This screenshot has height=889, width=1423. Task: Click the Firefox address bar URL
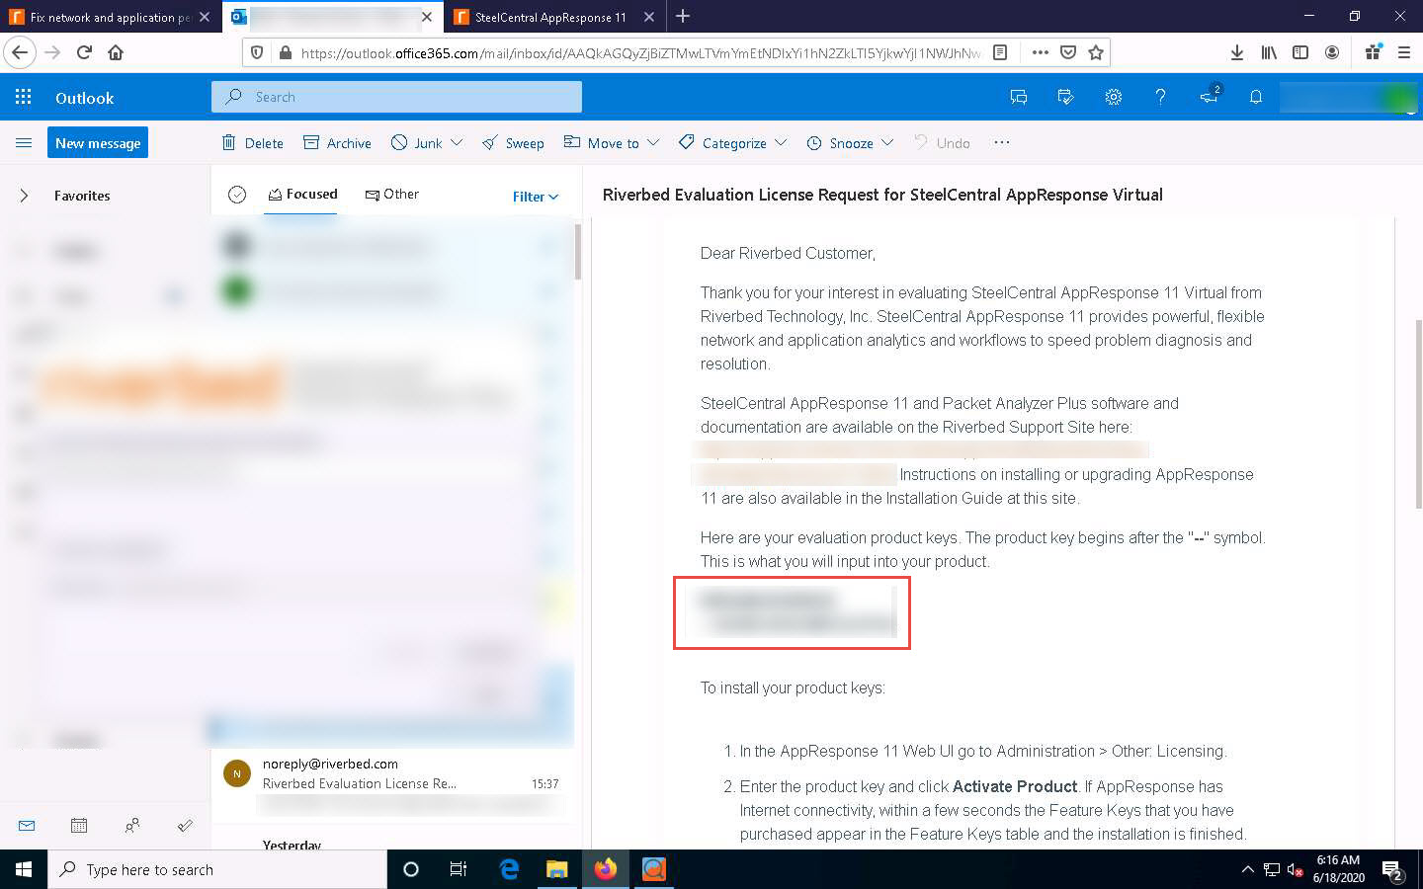pyautogui.click(x=640, y=52)
